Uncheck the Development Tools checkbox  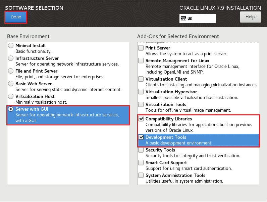(x=141, y=137)
